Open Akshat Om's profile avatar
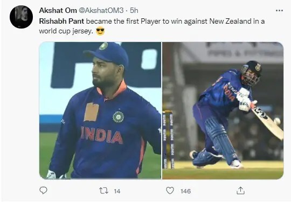The width and height of the screenshot is (291, 202). (x=22, y=17)
